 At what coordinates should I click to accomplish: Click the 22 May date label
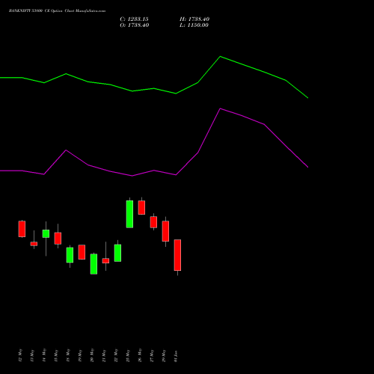116,355
